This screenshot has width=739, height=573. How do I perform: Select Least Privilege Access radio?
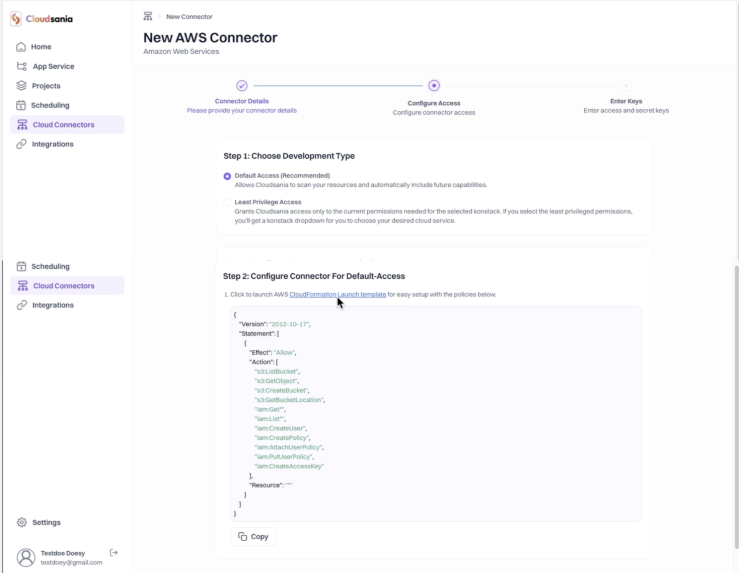pos(227,202)
